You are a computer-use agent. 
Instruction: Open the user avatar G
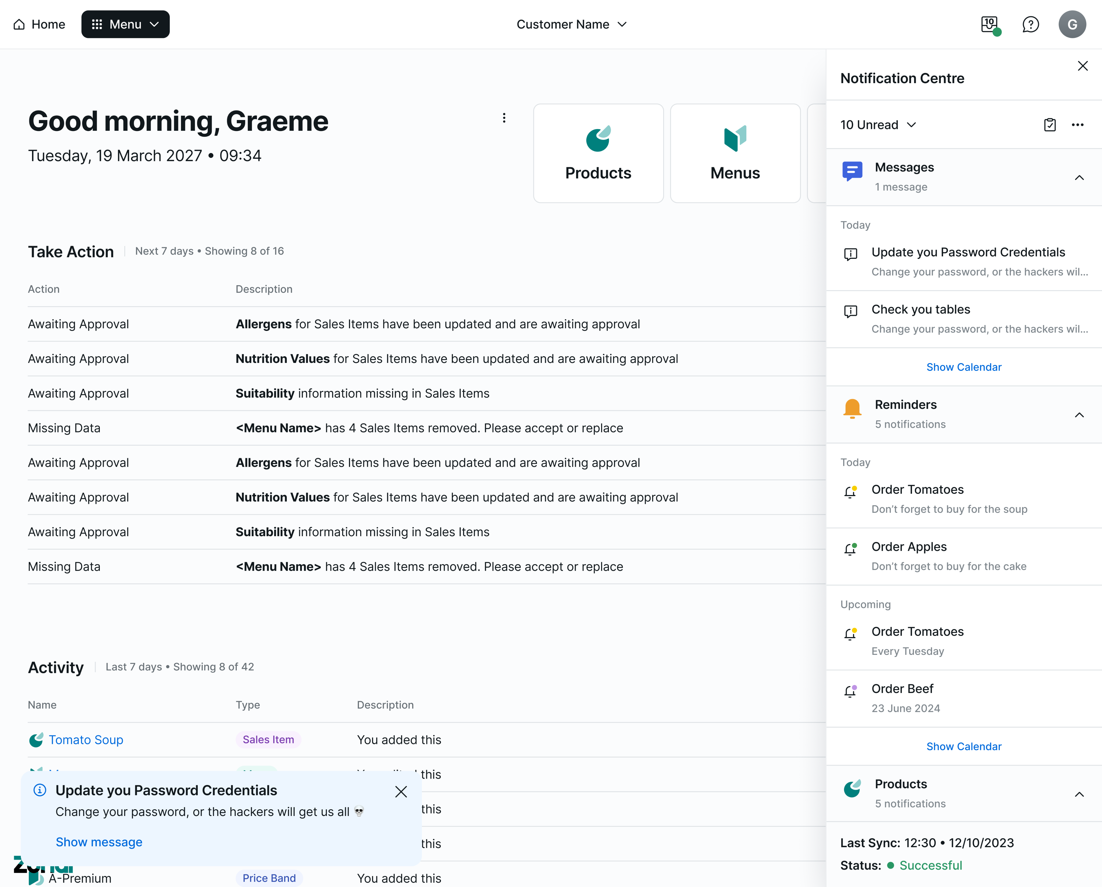pyautogui.click(x=1072, y=24)
